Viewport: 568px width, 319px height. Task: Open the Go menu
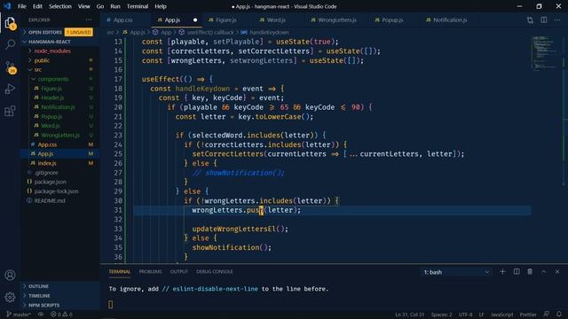point(100,6)
